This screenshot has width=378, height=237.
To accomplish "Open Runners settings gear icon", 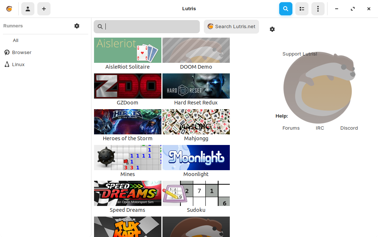I will [x=77, y=26].
